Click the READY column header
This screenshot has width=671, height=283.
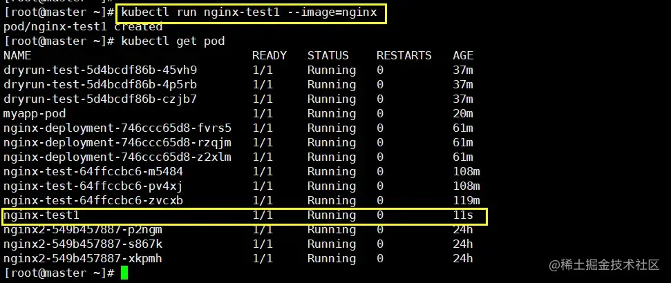coord(270,56)
